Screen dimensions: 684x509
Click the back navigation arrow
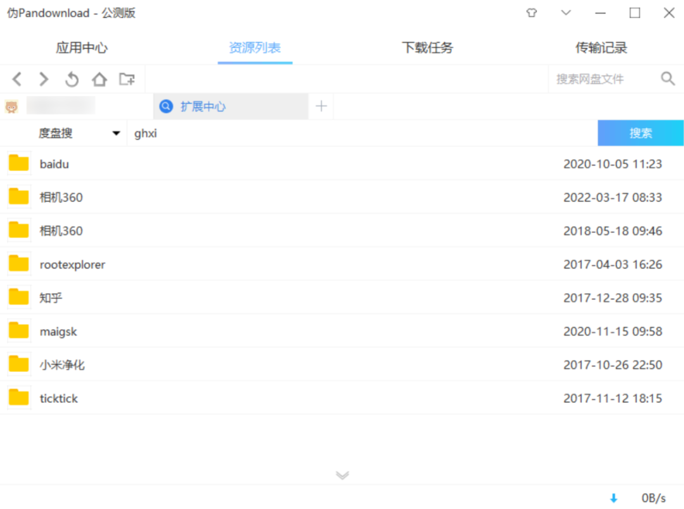click(16, 79)
